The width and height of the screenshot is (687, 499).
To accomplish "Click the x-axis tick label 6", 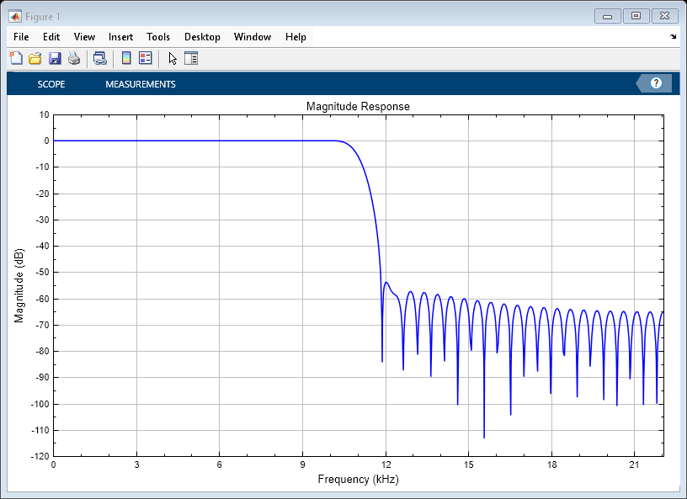I will [220, 464].
